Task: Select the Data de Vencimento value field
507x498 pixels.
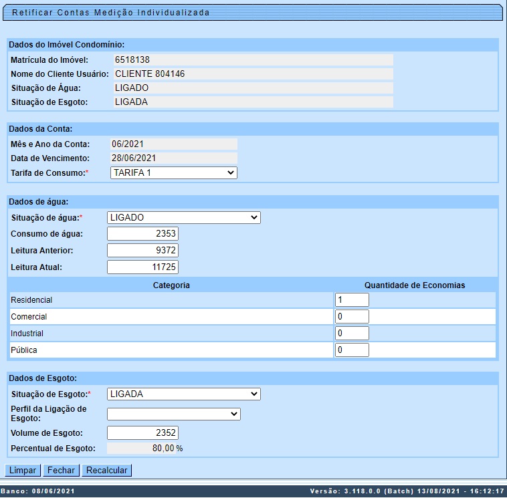Action: [x=173, y=158]
